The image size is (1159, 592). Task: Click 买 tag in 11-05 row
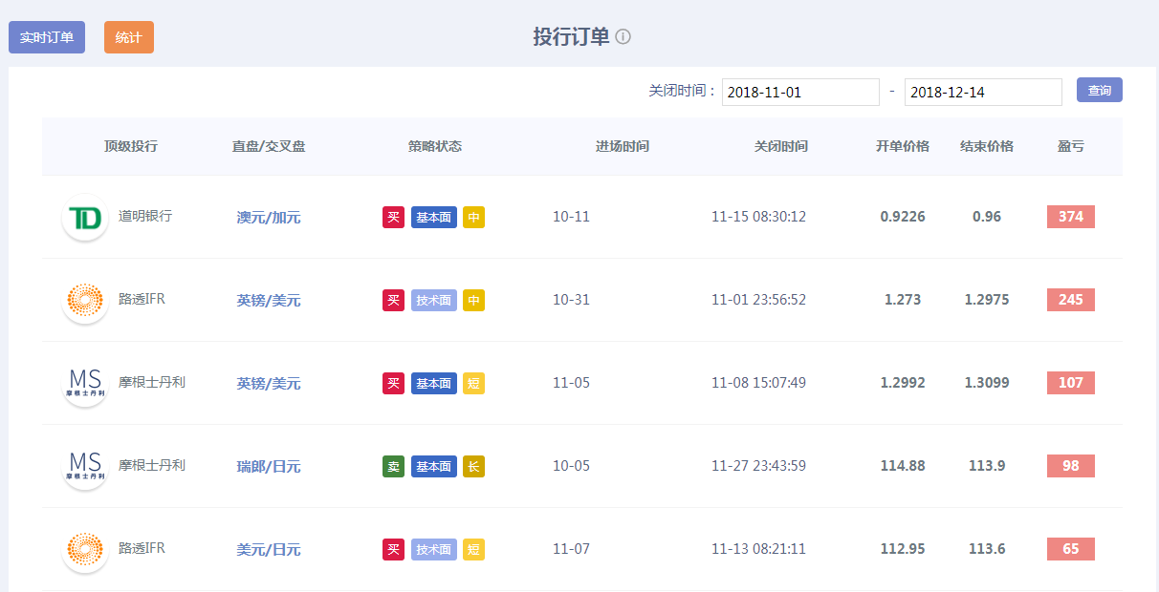pos(393,383)
